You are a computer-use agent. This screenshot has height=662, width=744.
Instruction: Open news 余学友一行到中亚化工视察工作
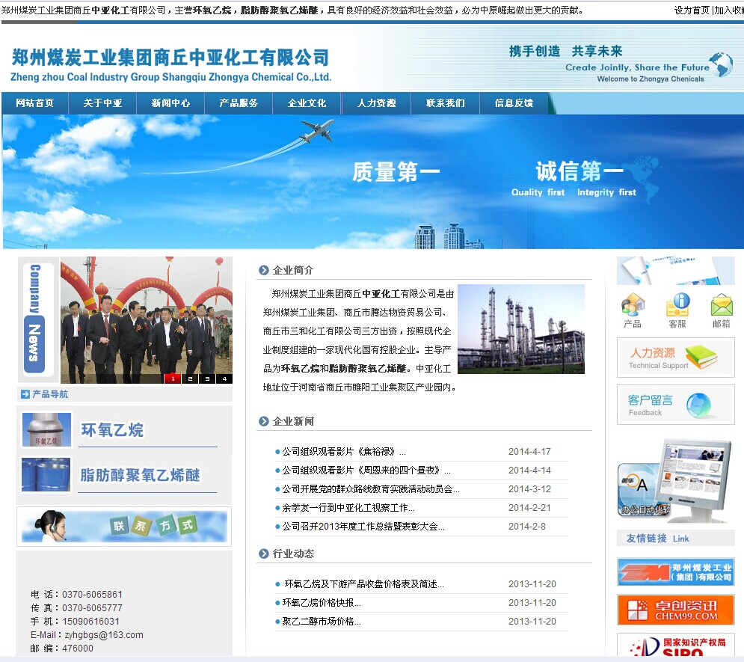348,508
